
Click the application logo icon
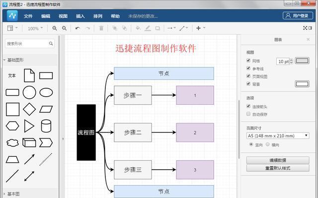12,15
